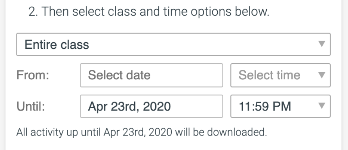Click the From 'Select date' field
The image size is (348, 150).
pyautogui.click(x=151, y=75)
